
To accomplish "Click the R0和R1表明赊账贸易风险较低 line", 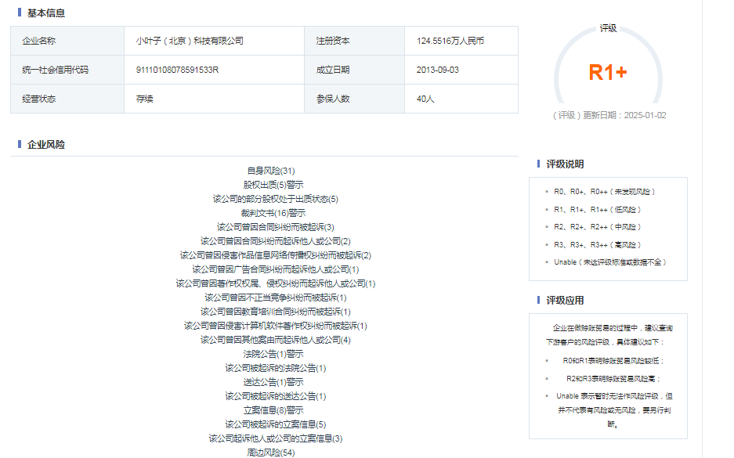I will pyautogui.click(x=613, y=361).
